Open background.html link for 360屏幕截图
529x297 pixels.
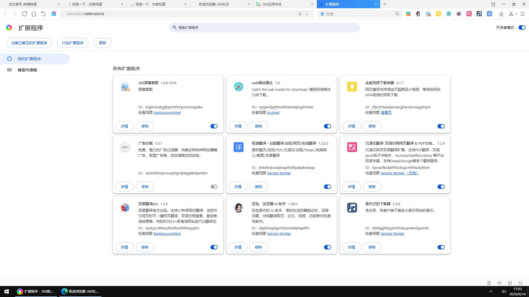pos(167,112)
